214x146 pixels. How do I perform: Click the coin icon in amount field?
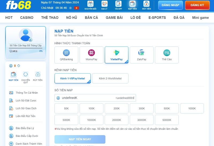tap(58, 98)
